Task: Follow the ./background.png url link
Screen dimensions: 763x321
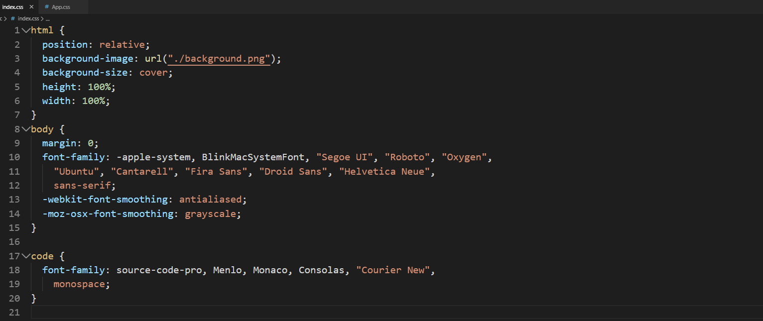Action: pyautogui.click(x=219, y=59)
